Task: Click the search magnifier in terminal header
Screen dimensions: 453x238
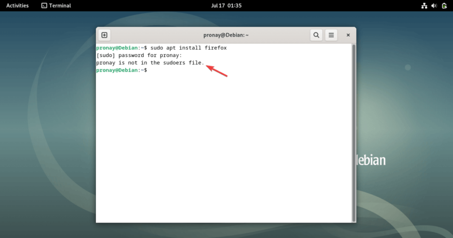Action: 316,35
